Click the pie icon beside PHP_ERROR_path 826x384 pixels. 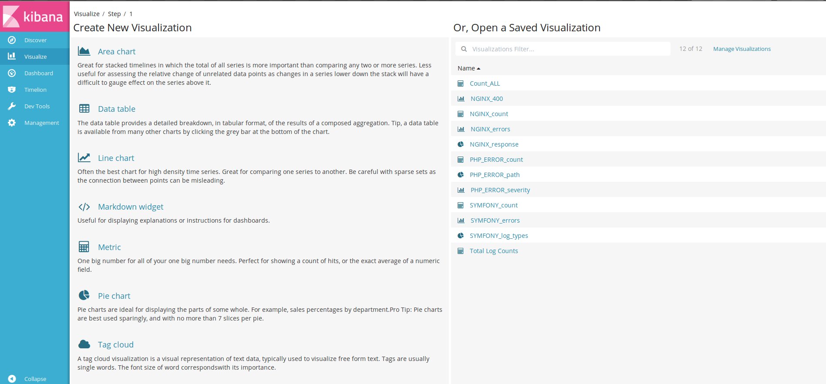point(460,174)
